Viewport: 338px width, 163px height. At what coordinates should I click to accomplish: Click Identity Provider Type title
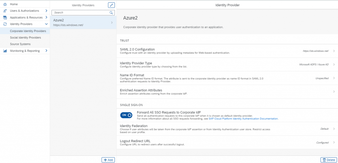pos(136,63)
